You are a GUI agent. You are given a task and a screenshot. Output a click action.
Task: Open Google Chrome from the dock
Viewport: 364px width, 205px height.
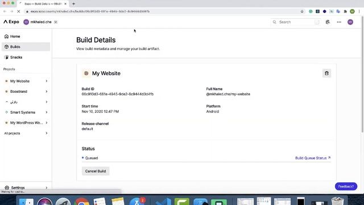(x=81, y=202)
